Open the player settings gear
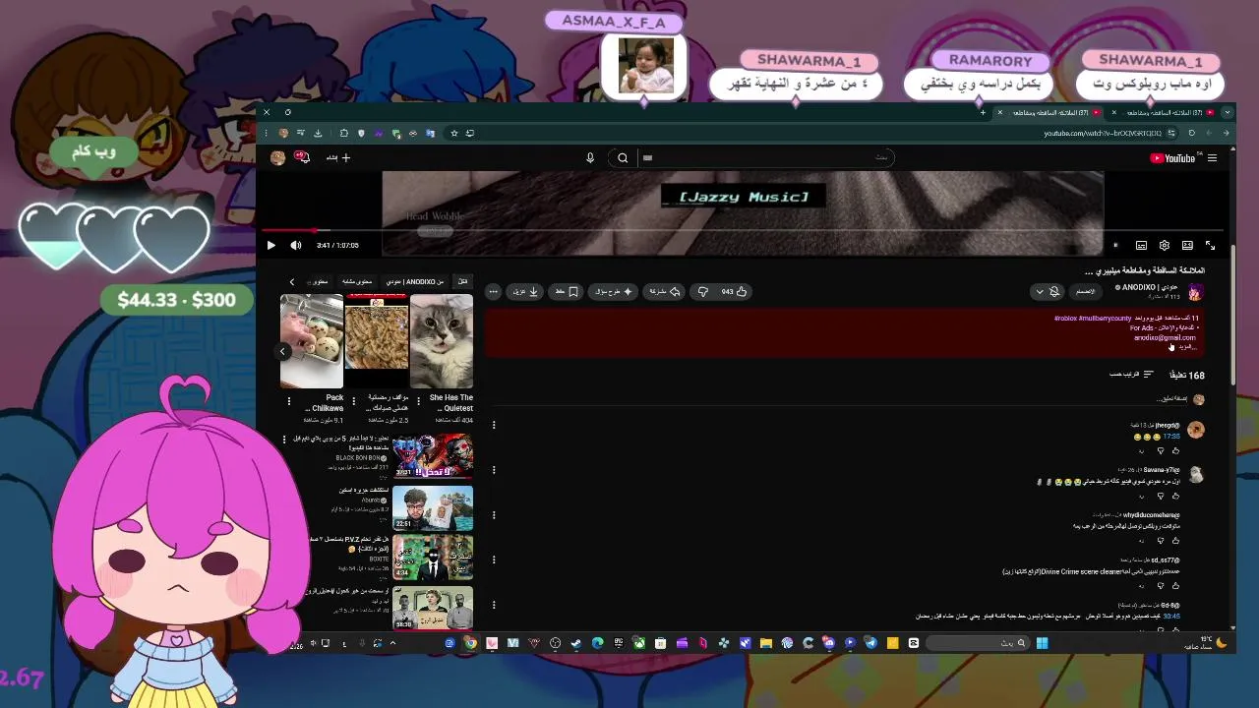 coord(1165,245)
